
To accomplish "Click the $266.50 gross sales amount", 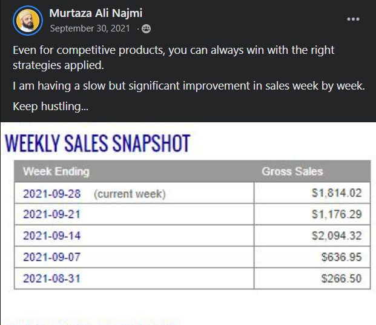I will (341, 278).
